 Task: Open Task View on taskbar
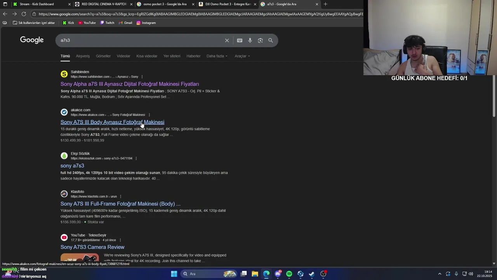coord(243,274)
